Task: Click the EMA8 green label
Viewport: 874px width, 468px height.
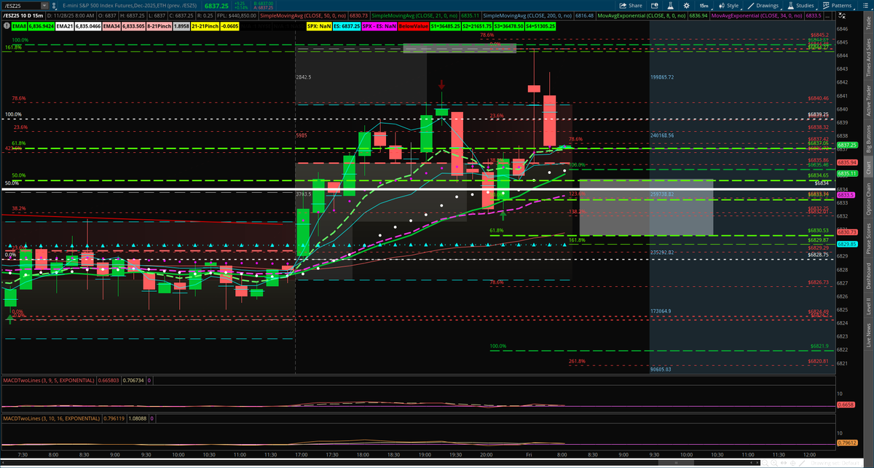Action: point(19,25)
